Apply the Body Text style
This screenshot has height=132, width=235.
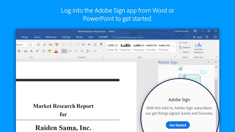112,47
